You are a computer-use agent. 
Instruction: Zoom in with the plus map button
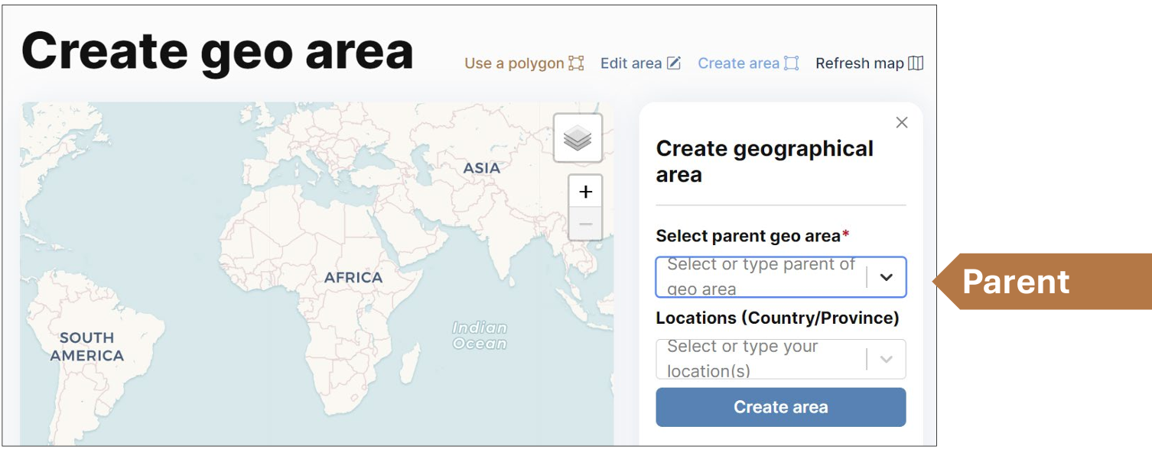point(585,192)
